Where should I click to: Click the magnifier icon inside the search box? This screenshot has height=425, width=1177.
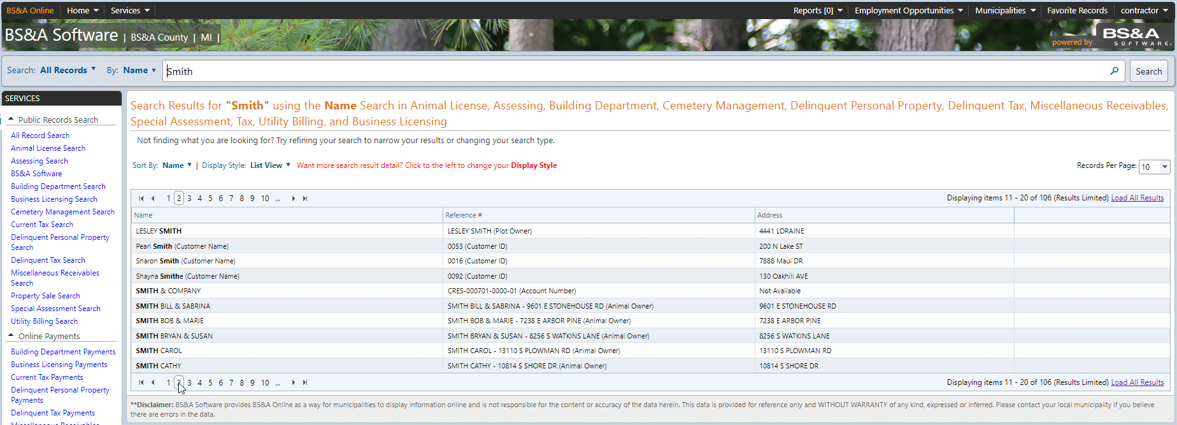click(x=1114, y=71)
